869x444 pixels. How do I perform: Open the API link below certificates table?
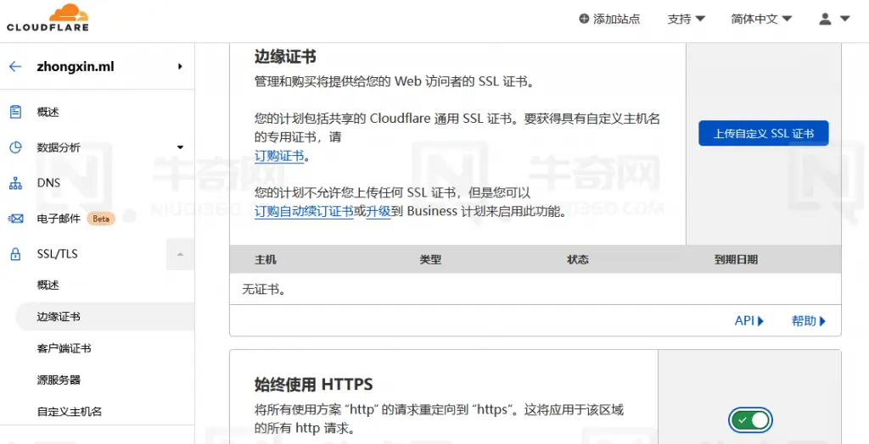pos(748,321)
